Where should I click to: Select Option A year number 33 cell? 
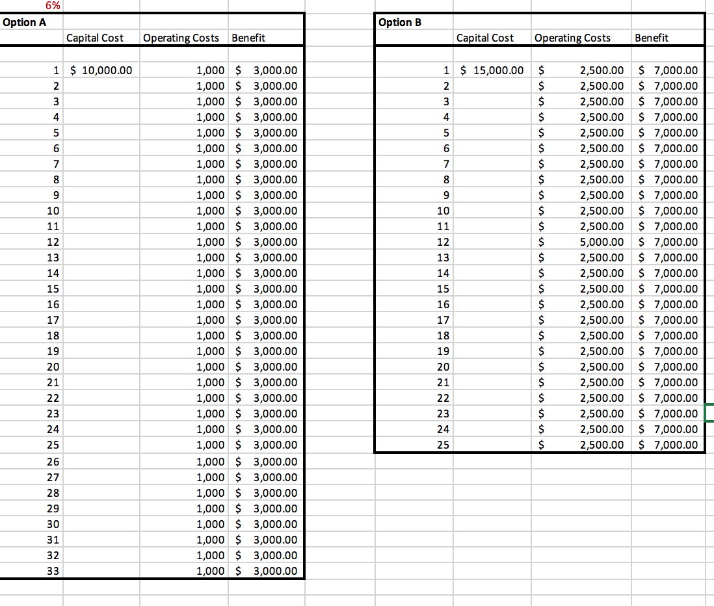click(31, 571)
